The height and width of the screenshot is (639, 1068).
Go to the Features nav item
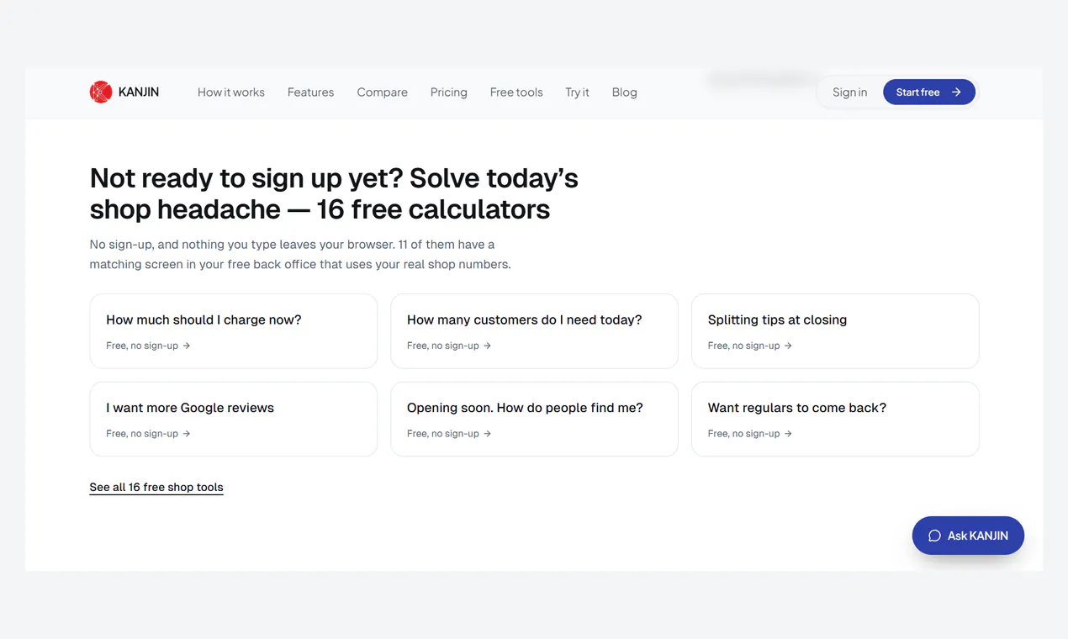pyautogui.click(x=310, y=92)
